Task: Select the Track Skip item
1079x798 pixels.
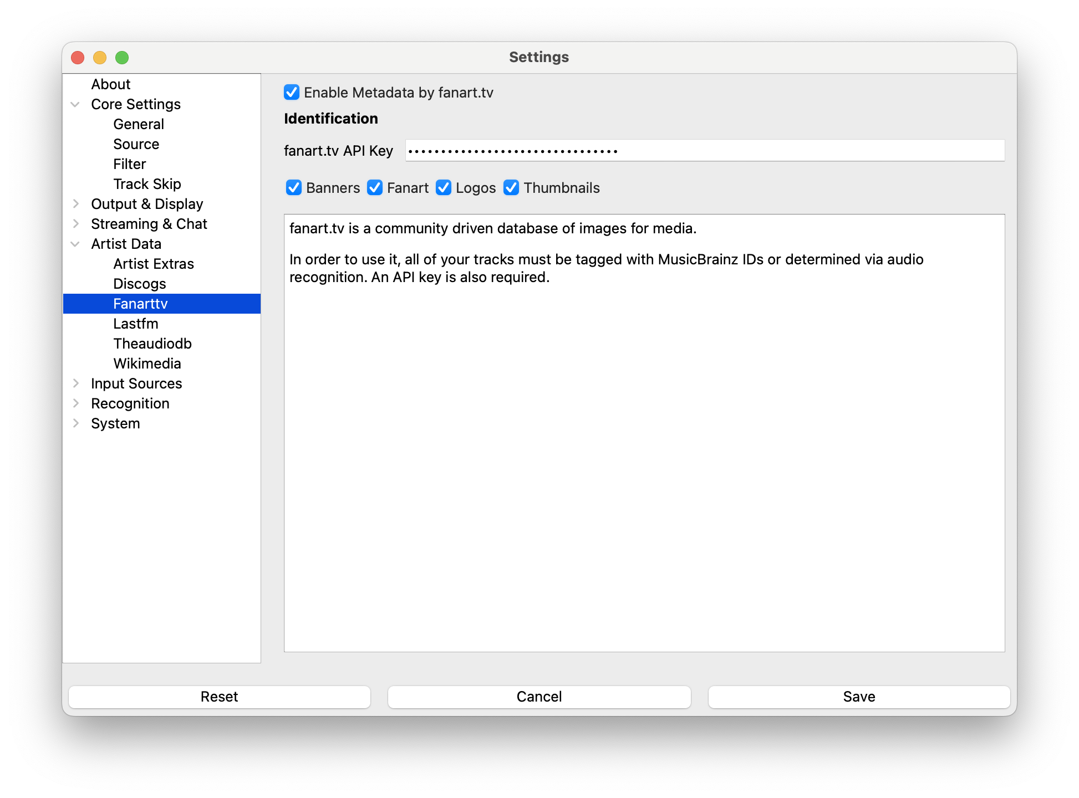Action: 147,184
